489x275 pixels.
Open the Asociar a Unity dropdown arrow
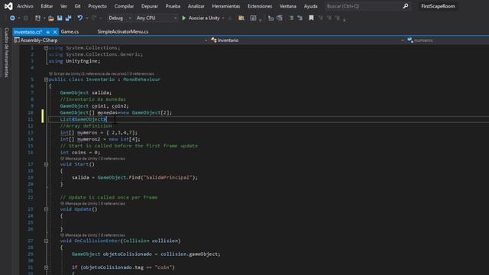tap(223, 18)
